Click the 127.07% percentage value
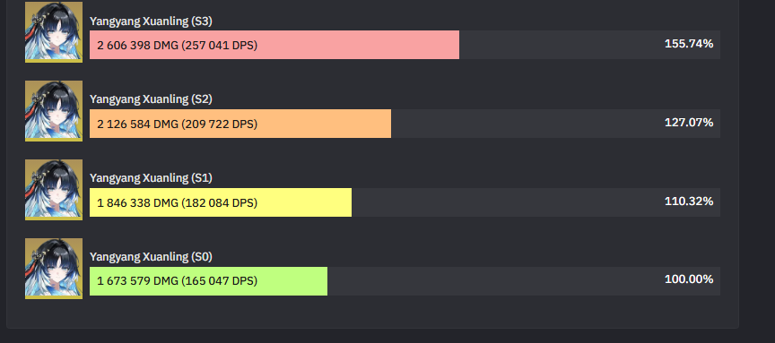775x343 pixels. 689,123
